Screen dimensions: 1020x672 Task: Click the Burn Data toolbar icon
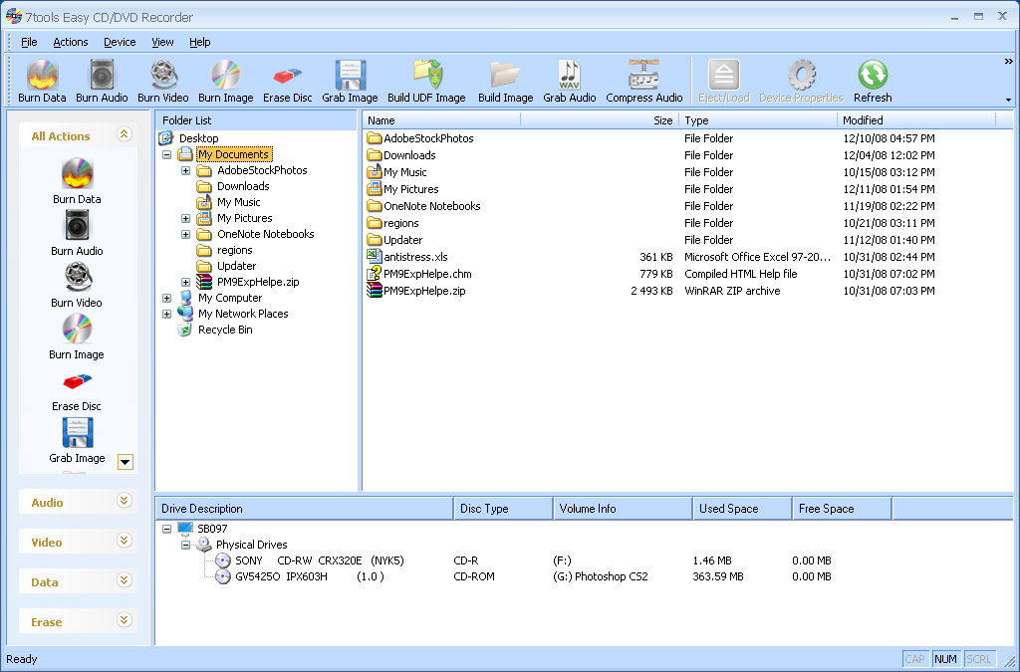coord(42,81)
